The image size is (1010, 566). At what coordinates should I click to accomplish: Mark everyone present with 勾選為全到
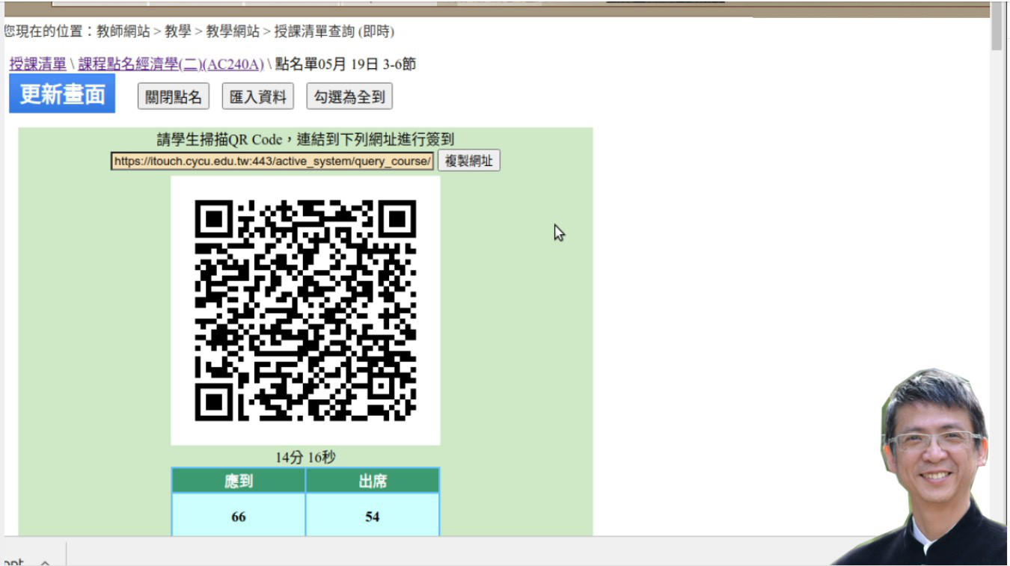coord(349,96)
